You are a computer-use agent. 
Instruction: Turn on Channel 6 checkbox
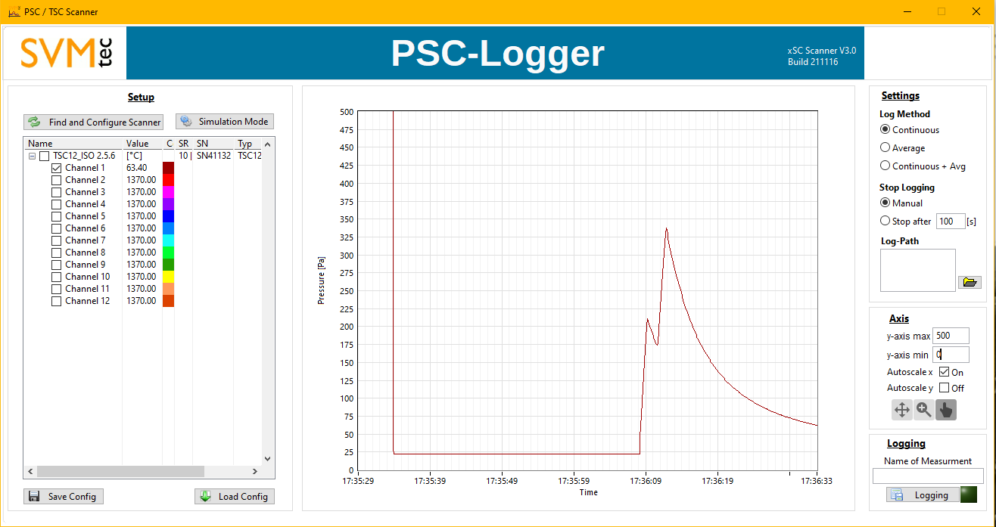(57, 228)
